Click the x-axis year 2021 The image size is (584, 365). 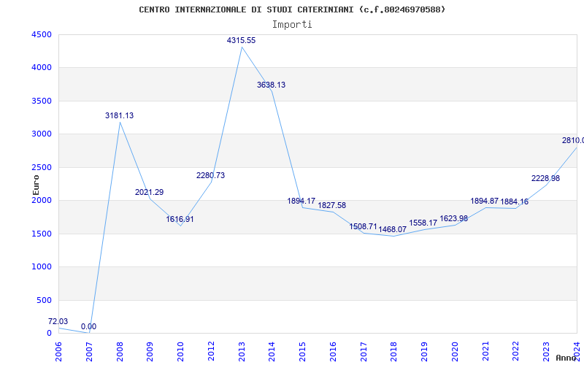tap(485, 352)
